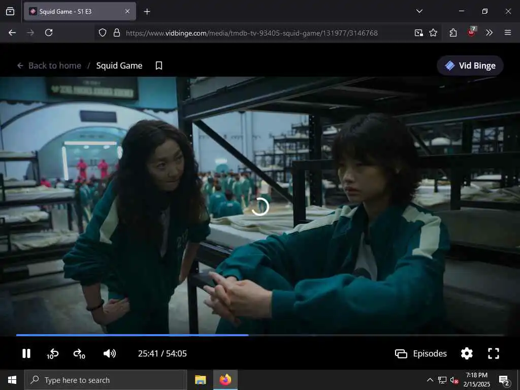Screen dimensions: 520x390
Task: Click browser back arrow
Action: 12,32
